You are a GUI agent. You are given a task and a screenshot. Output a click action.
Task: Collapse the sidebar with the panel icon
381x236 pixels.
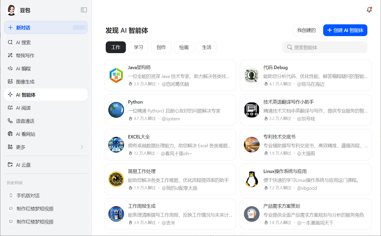click(84, 10)
